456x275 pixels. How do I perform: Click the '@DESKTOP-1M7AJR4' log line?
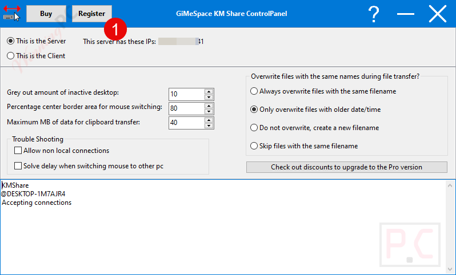point(33,194)
